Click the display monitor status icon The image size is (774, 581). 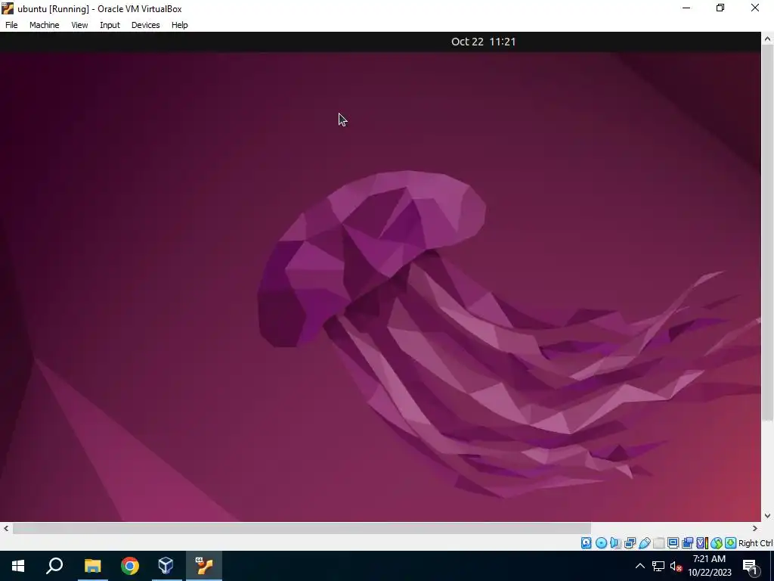(673, 543)
